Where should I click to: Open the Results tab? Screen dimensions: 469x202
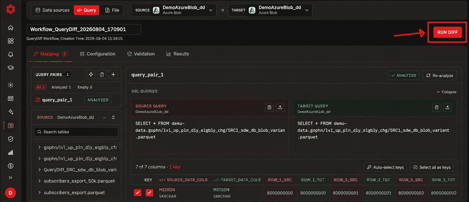178,54
